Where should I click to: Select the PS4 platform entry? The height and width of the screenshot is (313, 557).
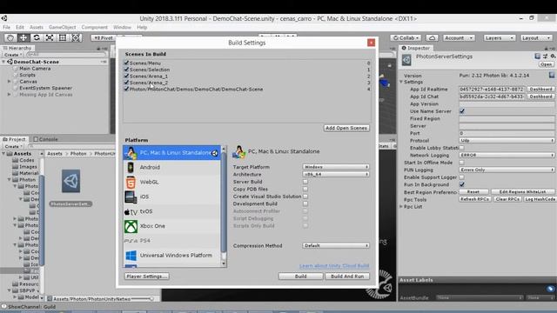coord(171,241)
